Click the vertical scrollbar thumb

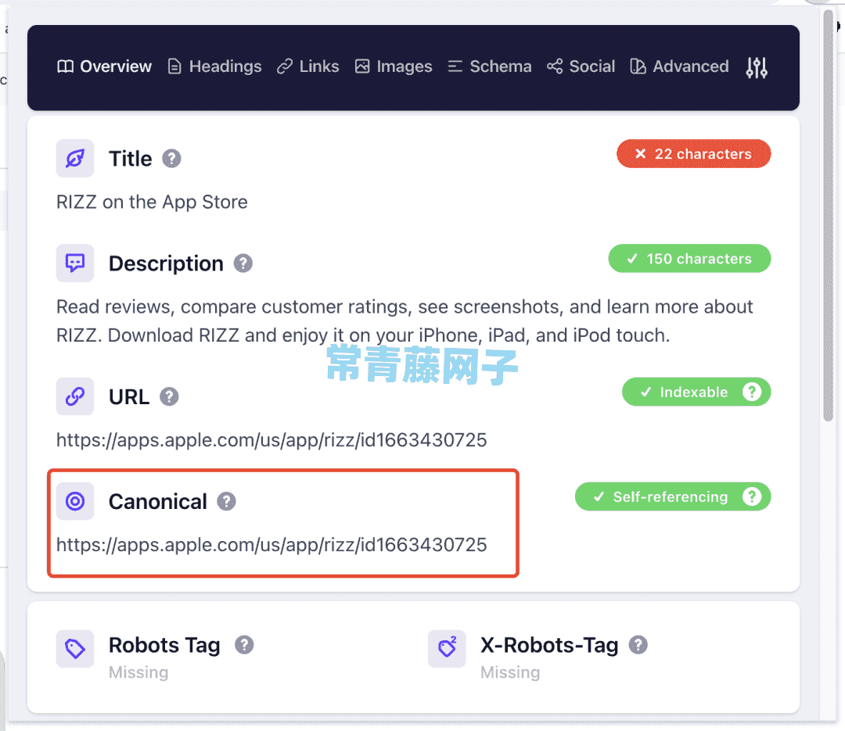tap(829, 216)
